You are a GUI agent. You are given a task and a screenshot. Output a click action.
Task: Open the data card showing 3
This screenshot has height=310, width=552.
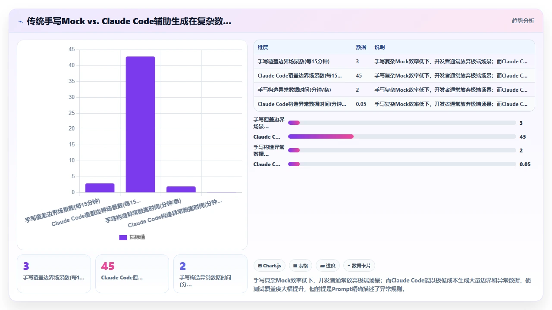[54, 274]
